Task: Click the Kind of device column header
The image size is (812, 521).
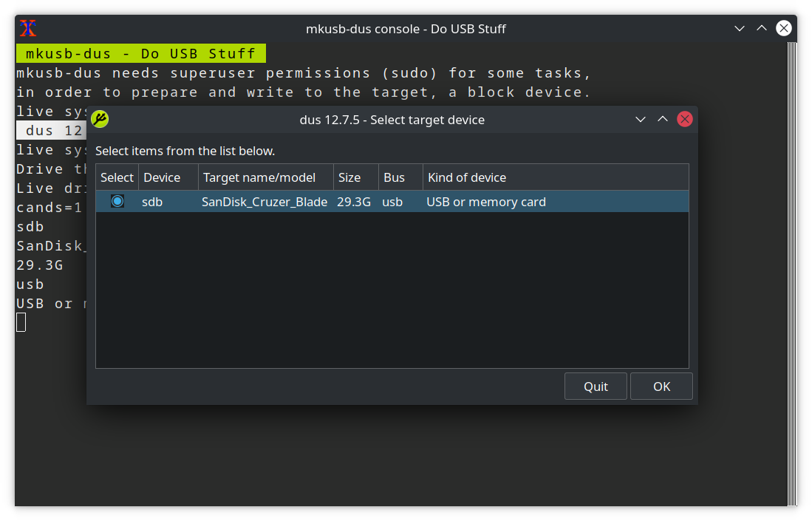Action: [x=467, y=177]
